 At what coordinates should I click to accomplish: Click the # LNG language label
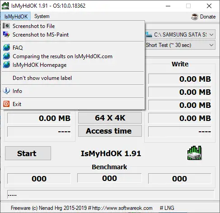click(x=167, y=208)
